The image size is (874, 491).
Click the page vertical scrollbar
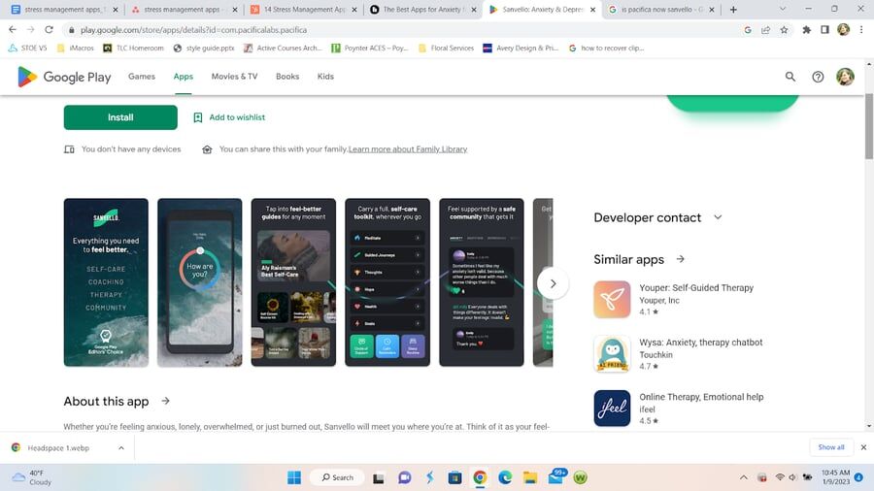point(869,126)
